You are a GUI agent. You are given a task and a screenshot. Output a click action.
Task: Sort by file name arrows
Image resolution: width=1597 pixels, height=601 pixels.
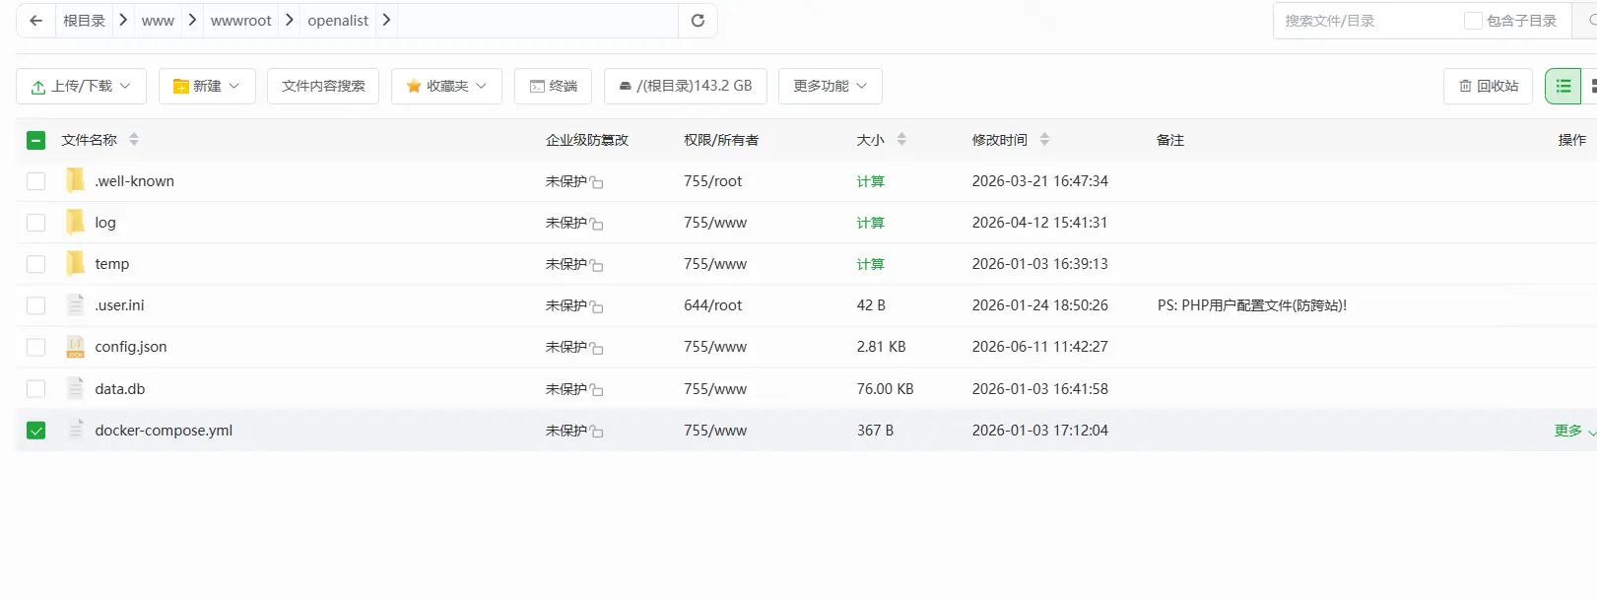[134, 140]
